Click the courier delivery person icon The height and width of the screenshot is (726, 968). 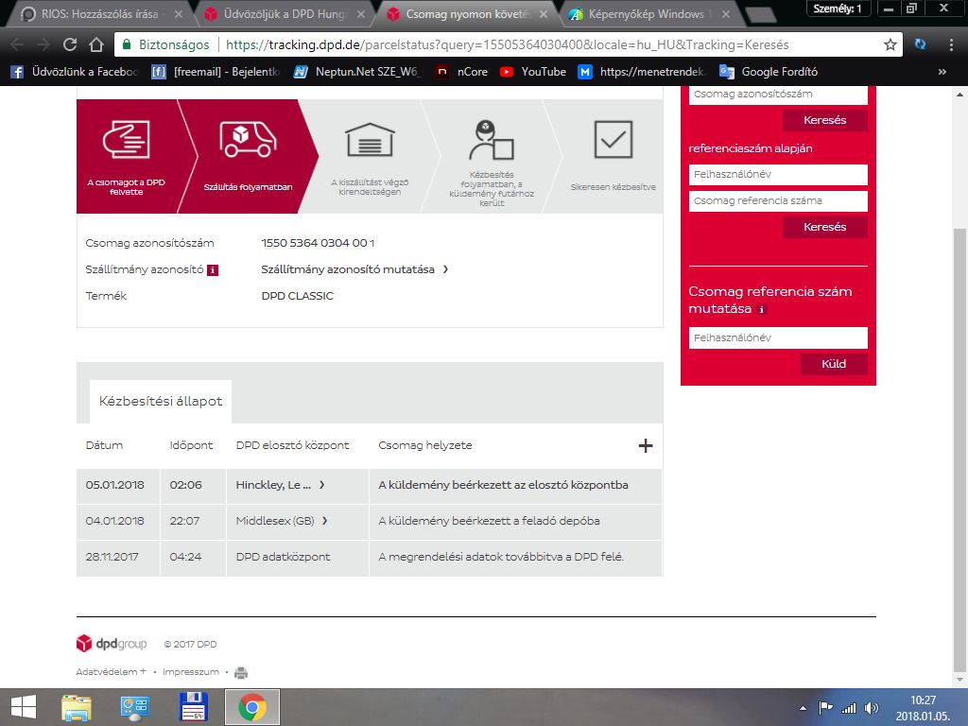492,140
